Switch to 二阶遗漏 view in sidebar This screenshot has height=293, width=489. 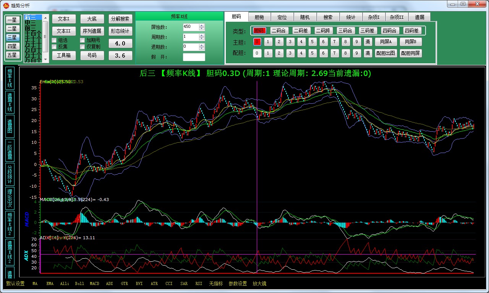(x=10, y=150)
